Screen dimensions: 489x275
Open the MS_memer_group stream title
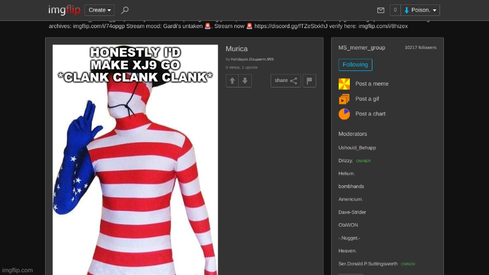(x=361, y=48)
